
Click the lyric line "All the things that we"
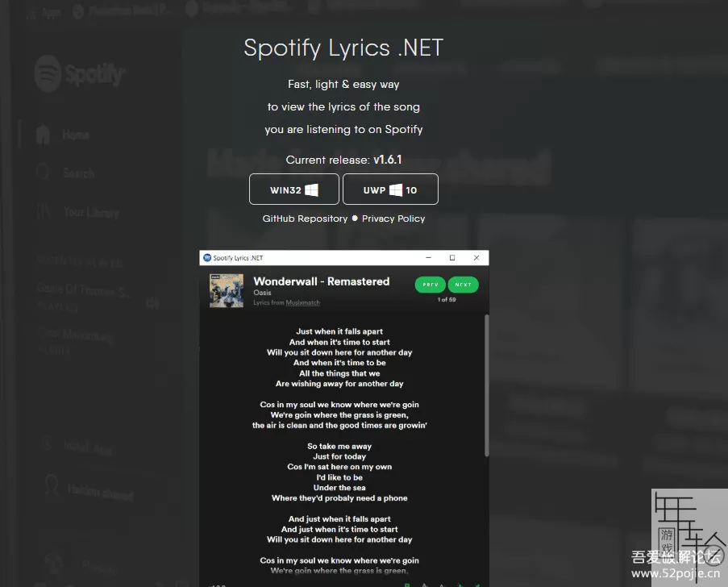point(339,373)
